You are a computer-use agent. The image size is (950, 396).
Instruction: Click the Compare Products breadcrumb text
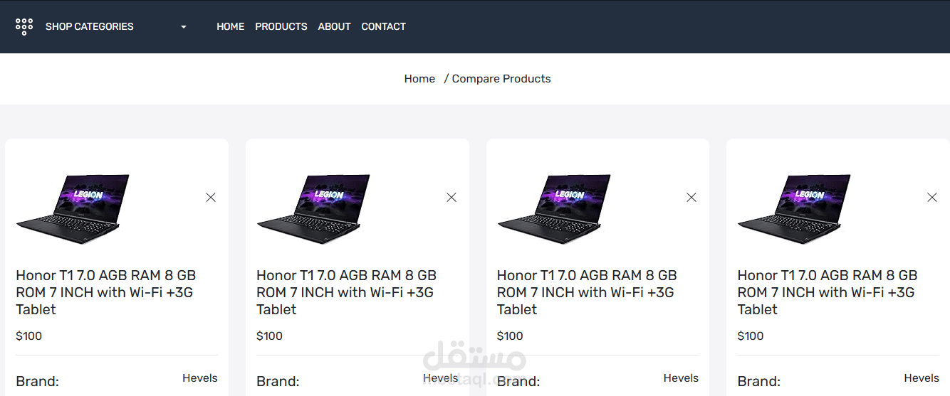(x=501, y=79)
